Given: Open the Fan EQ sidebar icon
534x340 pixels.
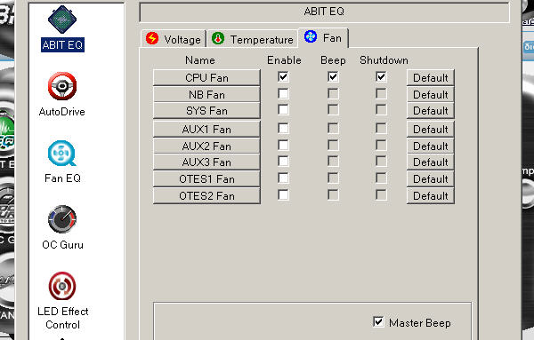Looking at the screenshot, I should click(62, 154).
